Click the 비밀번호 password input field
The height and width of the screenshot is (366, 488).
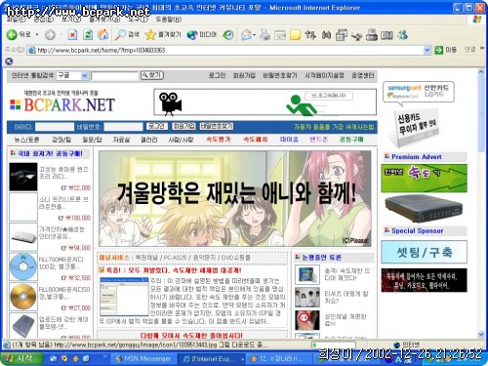click(123, 127)
